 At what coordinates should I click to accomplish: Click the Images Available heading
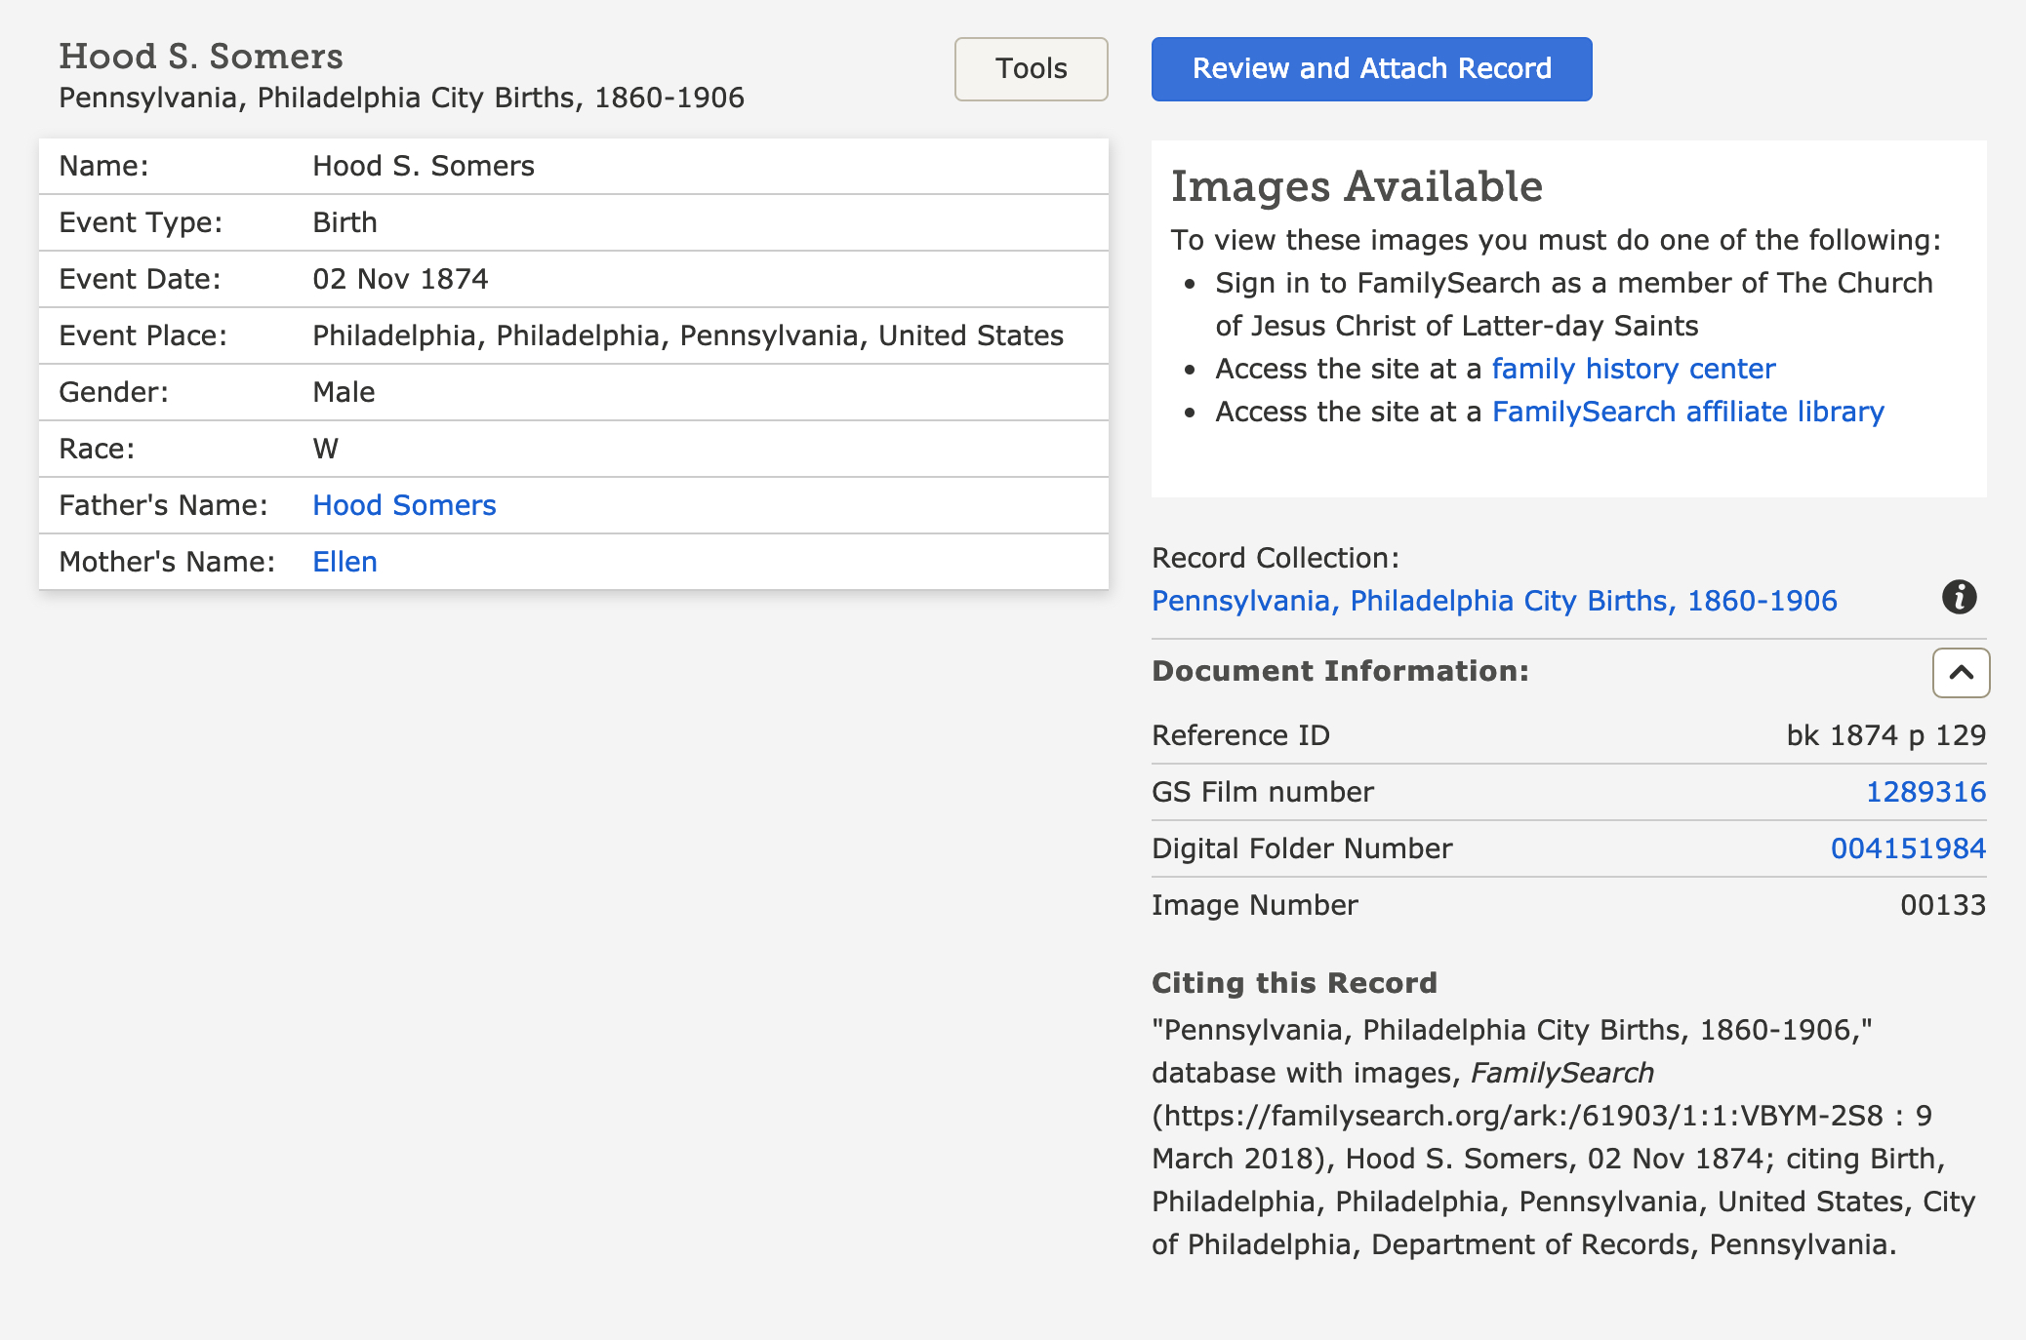1357,186
